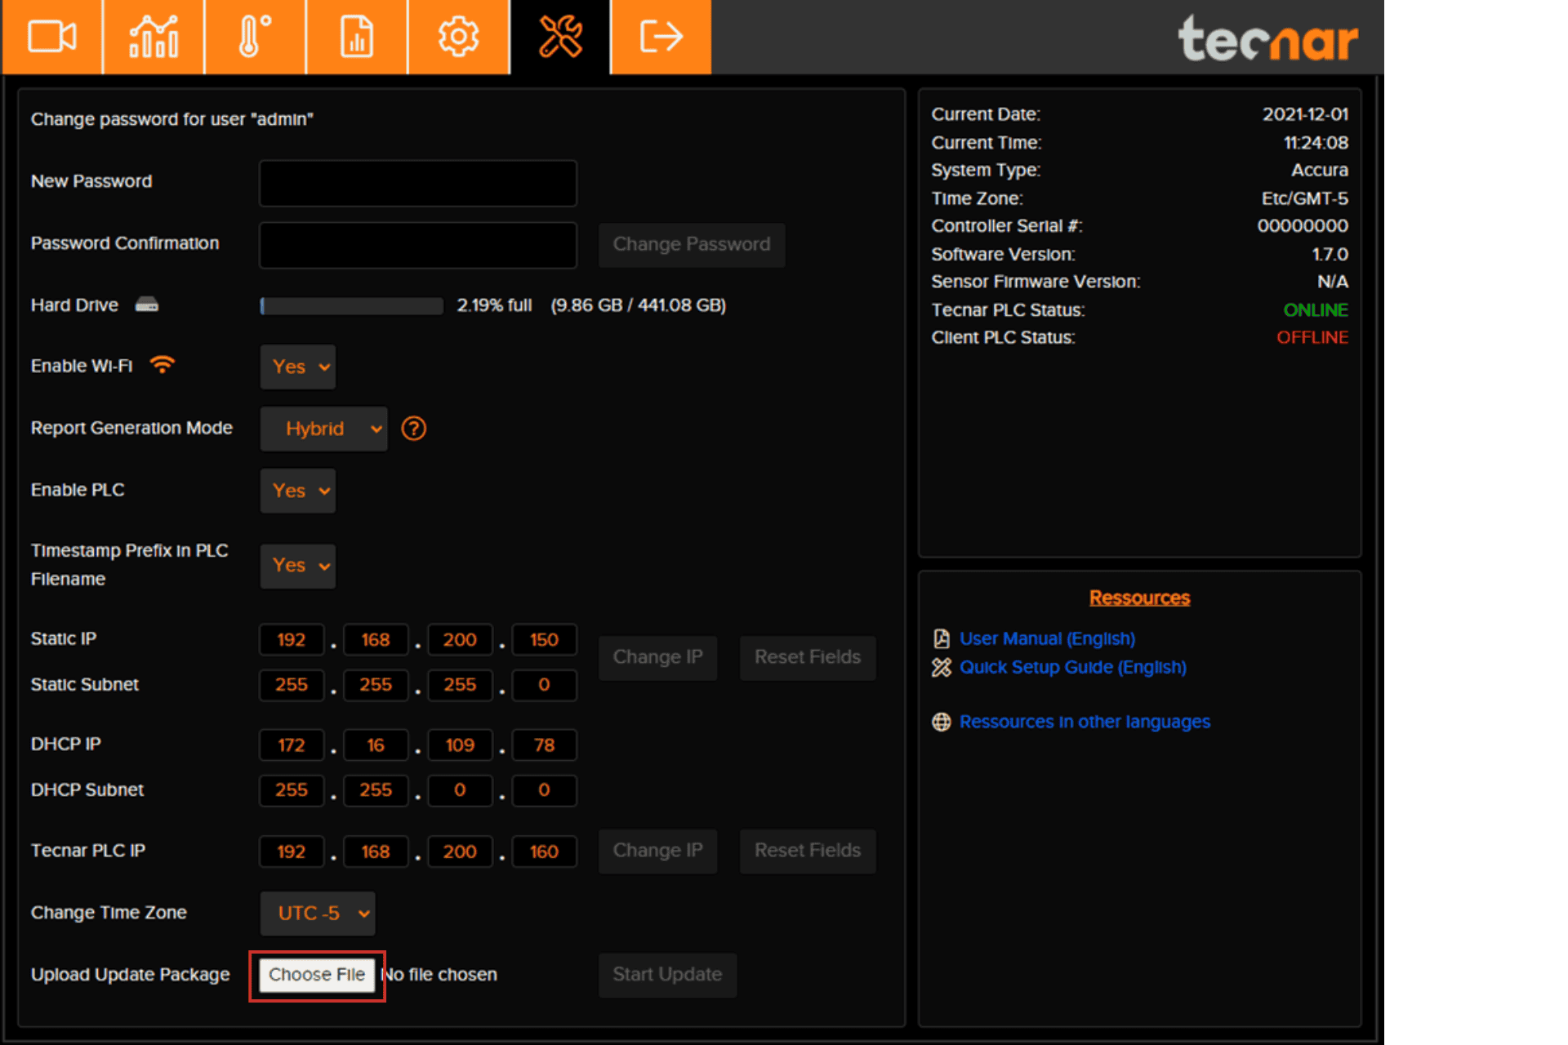
Task: Switch to the statistics tab
Action: pos(153,37)
